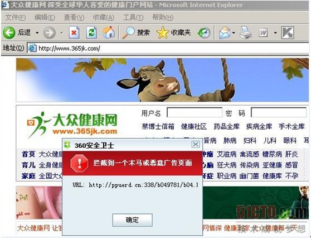
Task: Click the 用户名 input field
Action: point(195,112)
